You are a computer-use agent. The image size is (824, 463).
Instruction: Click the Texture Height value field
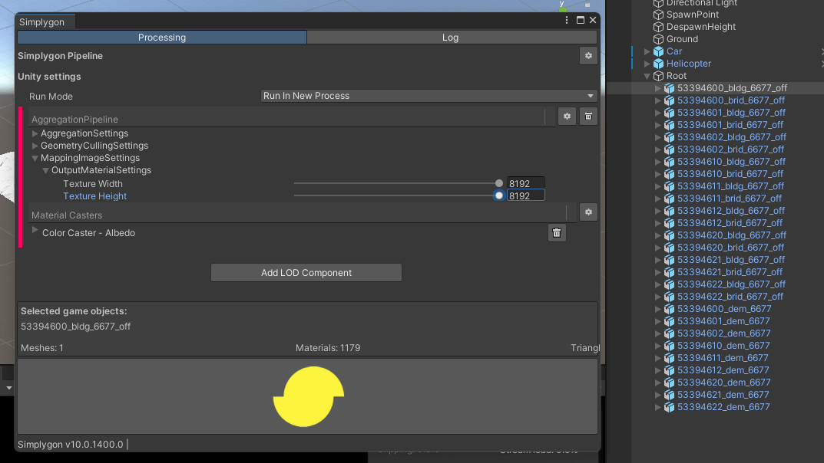point(525,195)
